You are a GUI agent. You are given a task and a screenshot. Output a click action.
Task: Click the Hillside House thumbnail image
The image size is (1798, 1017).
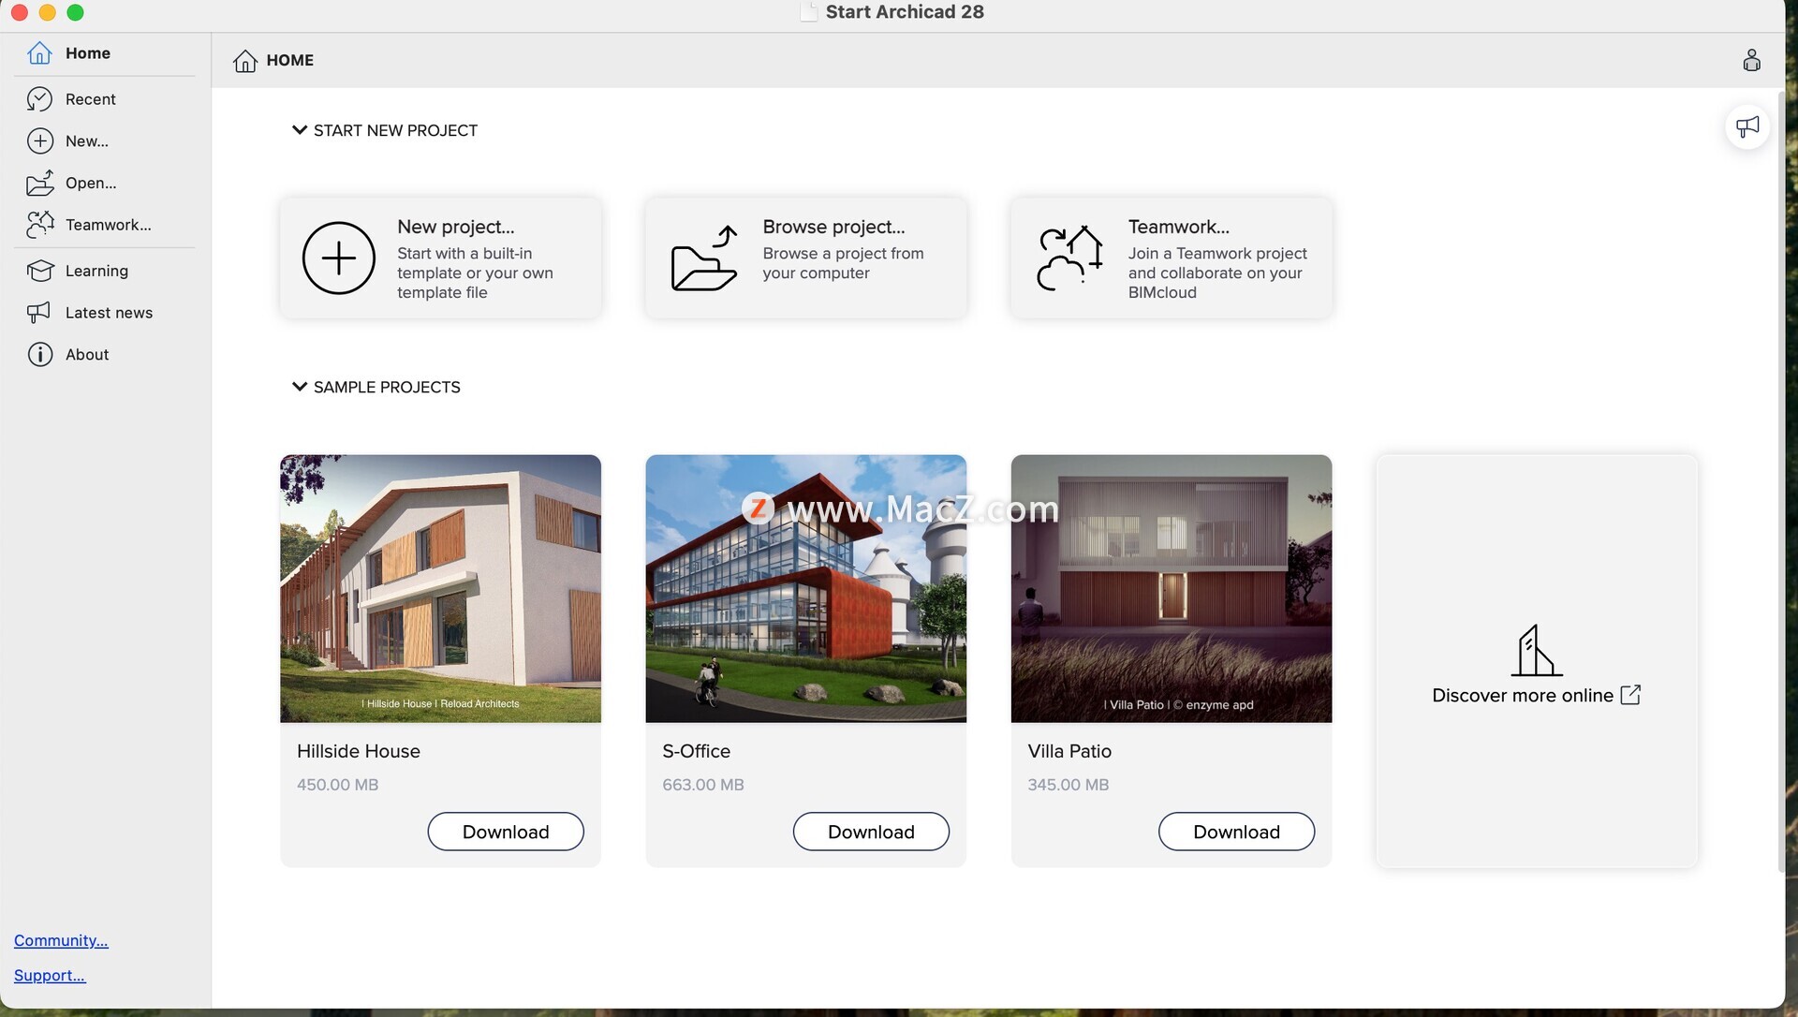(440, 588)
